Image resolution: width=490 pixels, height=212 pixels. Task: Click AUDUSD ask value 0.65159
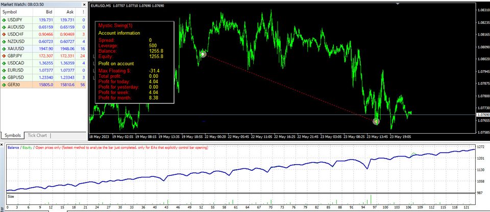[x=67, y=27]
